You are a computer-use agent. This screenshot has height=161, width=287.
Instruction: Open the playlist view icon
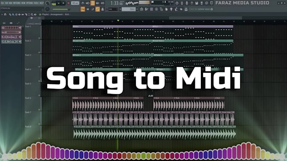[142, 9]
